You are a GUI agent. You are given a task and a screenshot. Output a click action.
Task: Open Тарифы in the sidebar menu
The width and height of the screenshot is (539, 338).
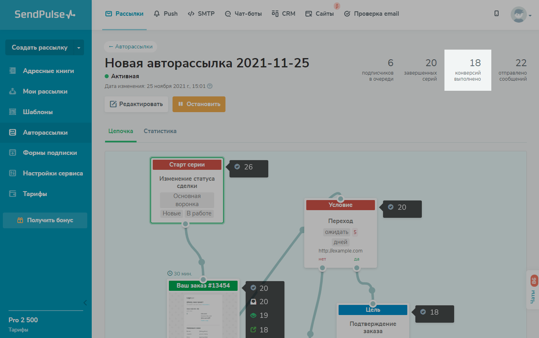pyautogui.click(x=46, y=194)
